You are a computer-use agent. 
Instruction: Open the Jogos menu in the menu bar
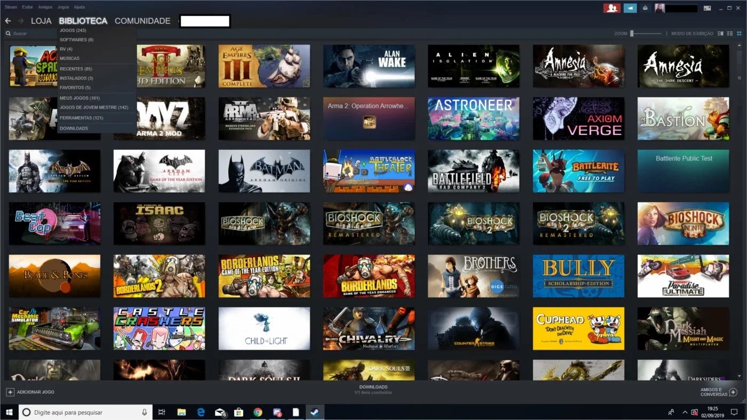coord(63,7)
